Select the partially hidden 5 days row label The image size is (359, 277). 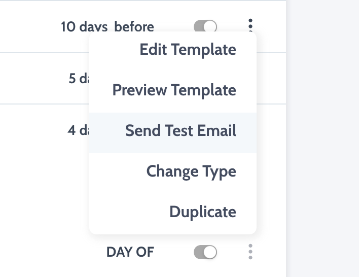tap(79, 79)
